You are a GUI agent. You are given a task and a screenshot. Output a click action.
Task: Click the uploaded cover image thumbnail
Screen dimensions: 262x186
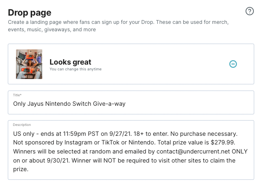pyautogui.click(x=29, y=64)
